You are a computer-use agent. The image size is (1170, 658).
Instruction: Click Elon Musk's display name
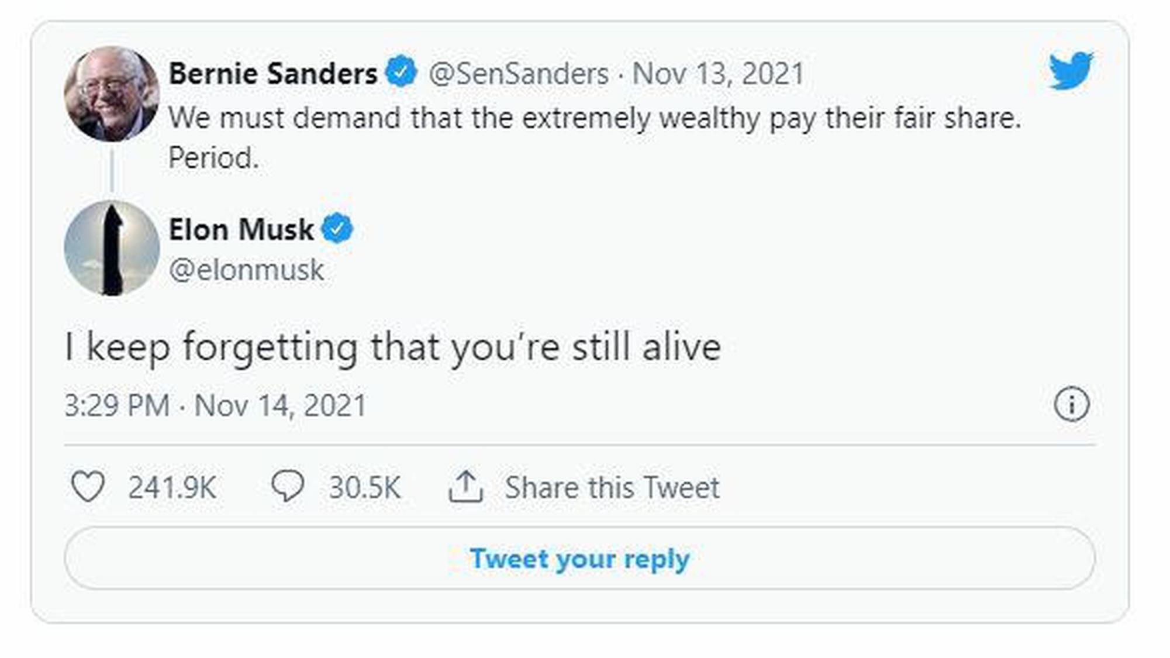coord(241,229)
